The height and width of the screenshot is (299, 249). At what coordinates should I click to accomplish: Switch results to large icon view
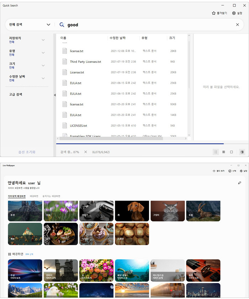point(231,152)
